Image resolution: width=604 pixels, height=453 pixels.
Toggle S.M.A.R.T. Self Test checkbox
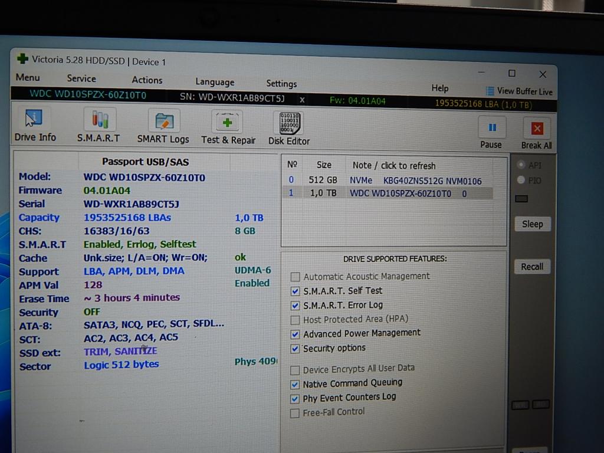(x=295, y=291)
